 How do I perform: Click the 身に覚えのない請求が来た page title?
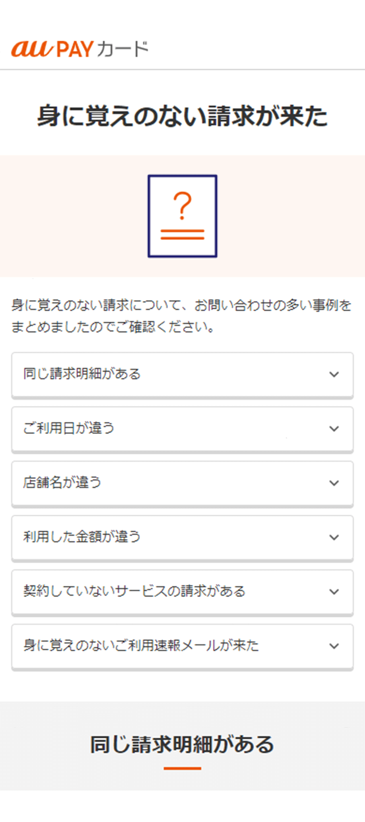click(182, 116)
